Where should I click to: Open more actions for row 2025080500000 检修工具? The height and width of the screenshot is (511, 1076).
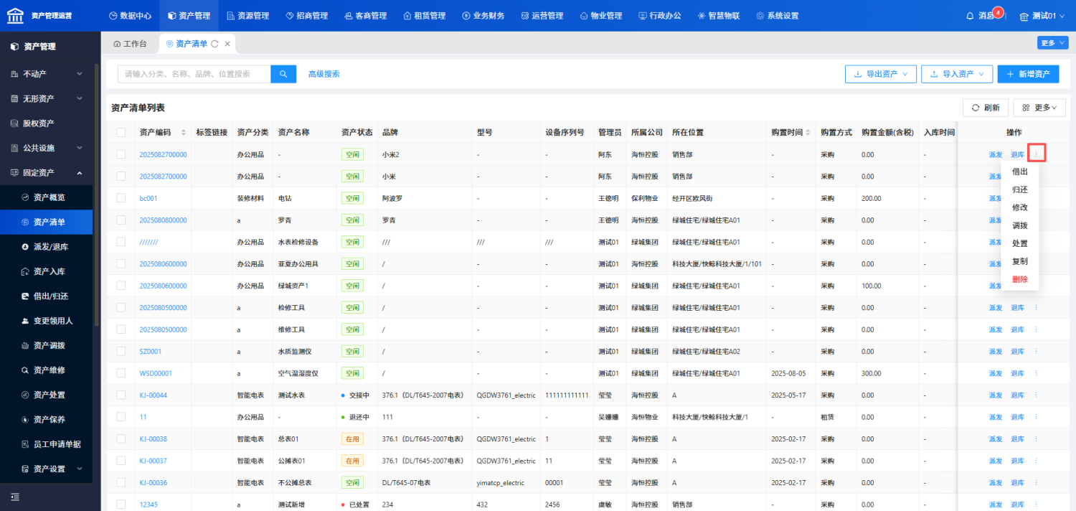(1036, 308)
